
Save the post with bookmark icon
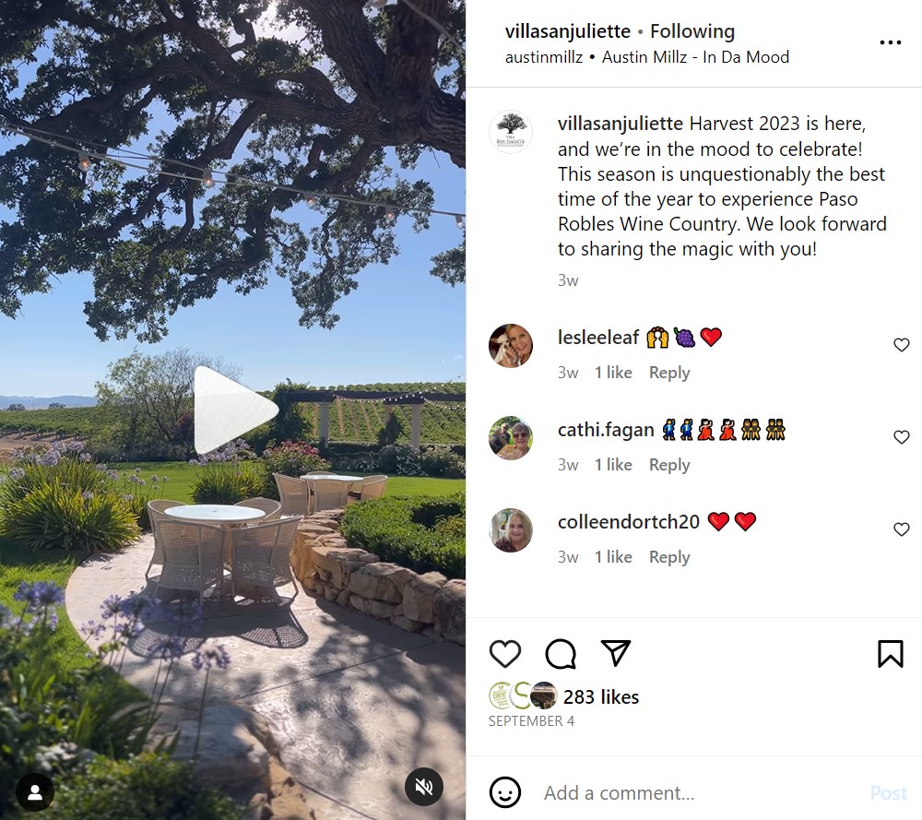click(890, 654)
